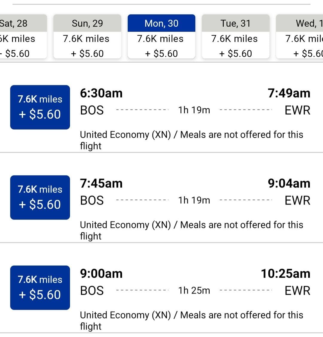Open the economy meal note for the 6:30am flight
The image size is (323, 337).
191,140
